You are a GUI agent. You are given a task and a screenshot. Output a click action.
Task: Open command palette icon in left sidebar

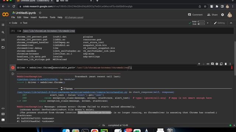[x=3, y=114]
